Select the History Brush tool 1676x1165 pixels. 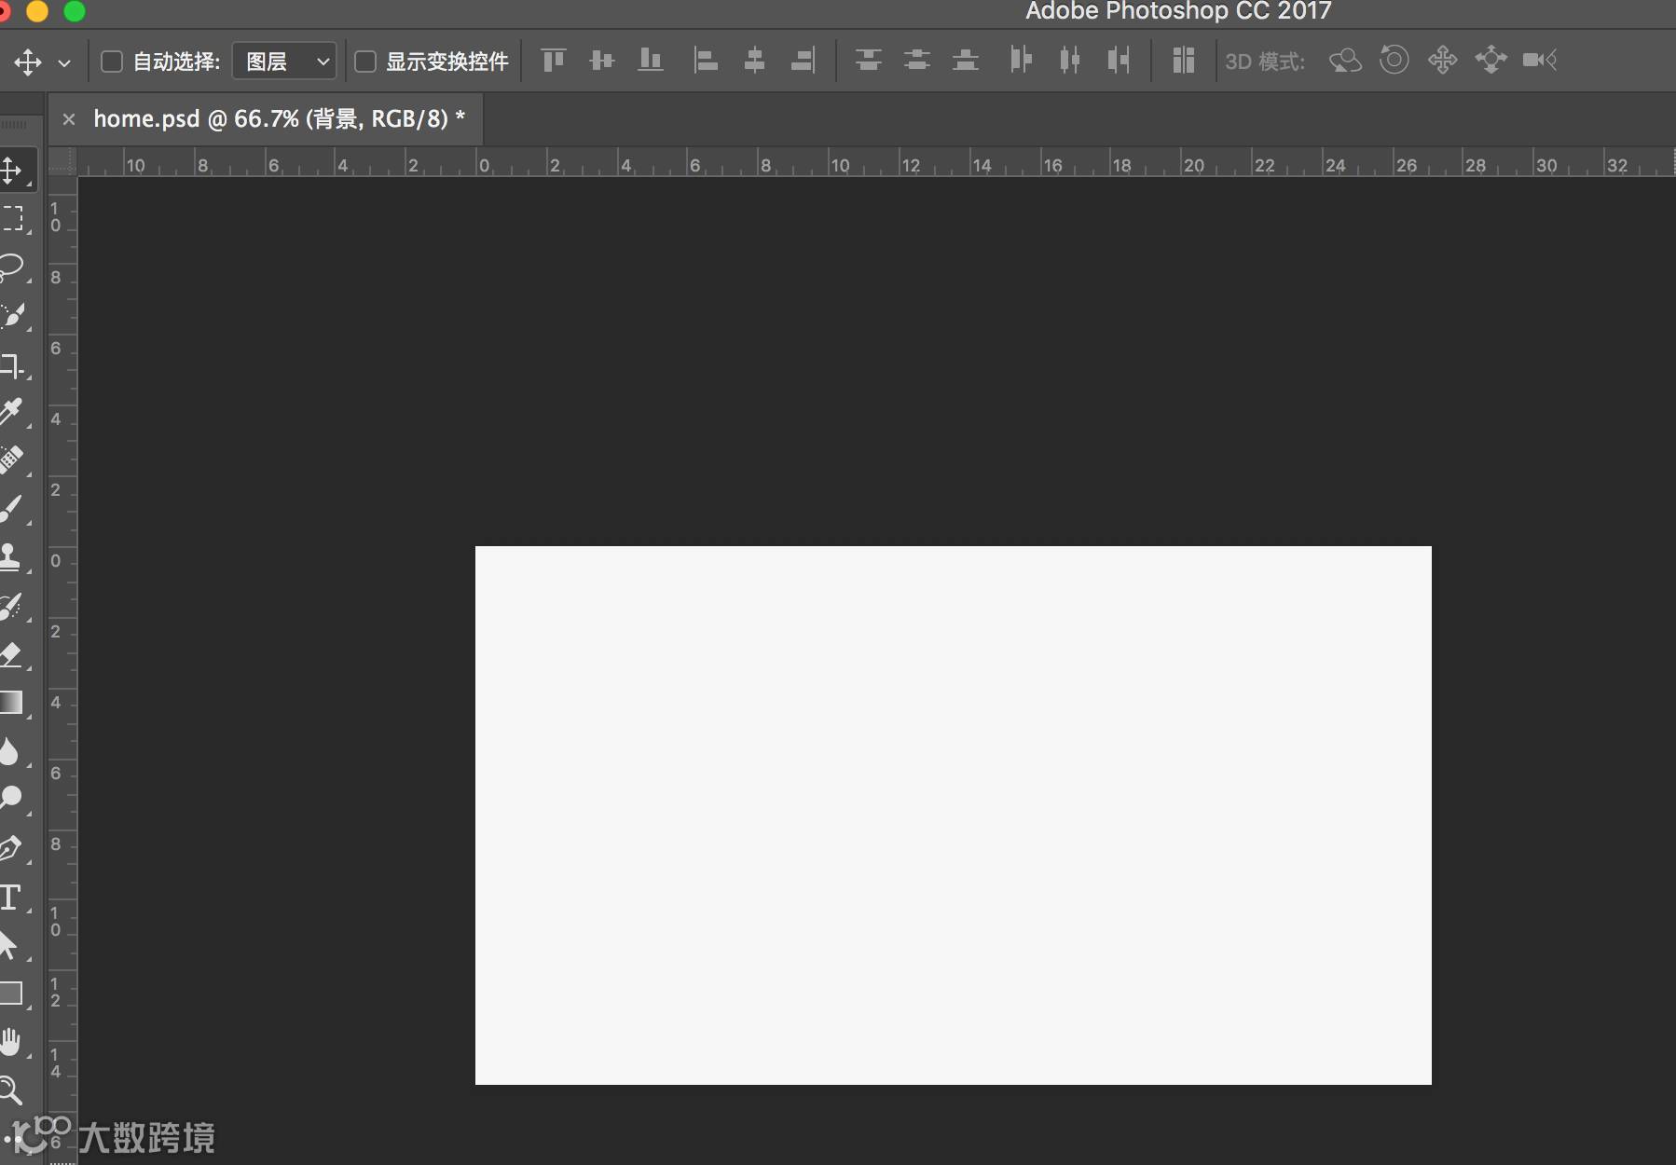click(13, 606)
